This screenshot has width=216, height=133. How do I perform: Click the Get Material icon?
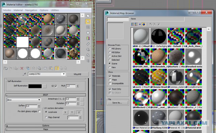(6, 68)
